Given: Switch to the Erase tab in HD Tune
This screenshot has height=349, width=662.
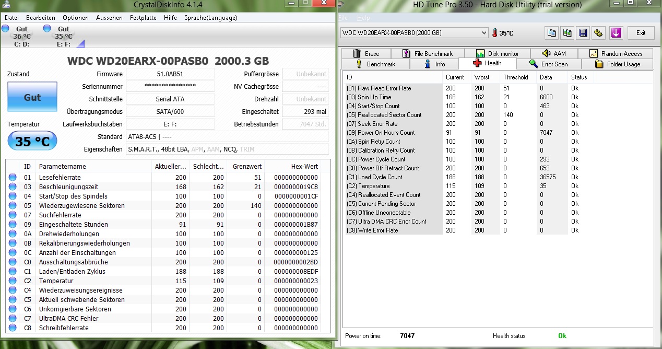Looking at the screenshot, I should point(365,53).
